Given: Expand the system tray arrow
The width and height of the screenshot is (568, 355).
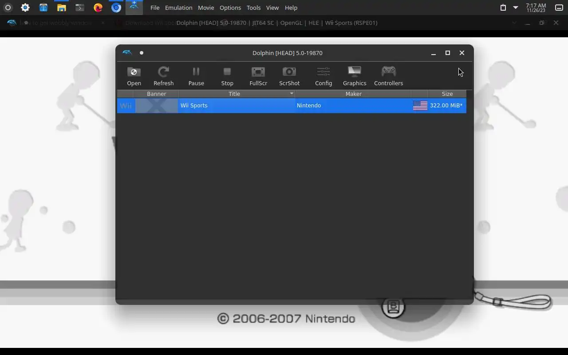Looking at the screenshot, I should pyautogui.click(x=516, y=8).
